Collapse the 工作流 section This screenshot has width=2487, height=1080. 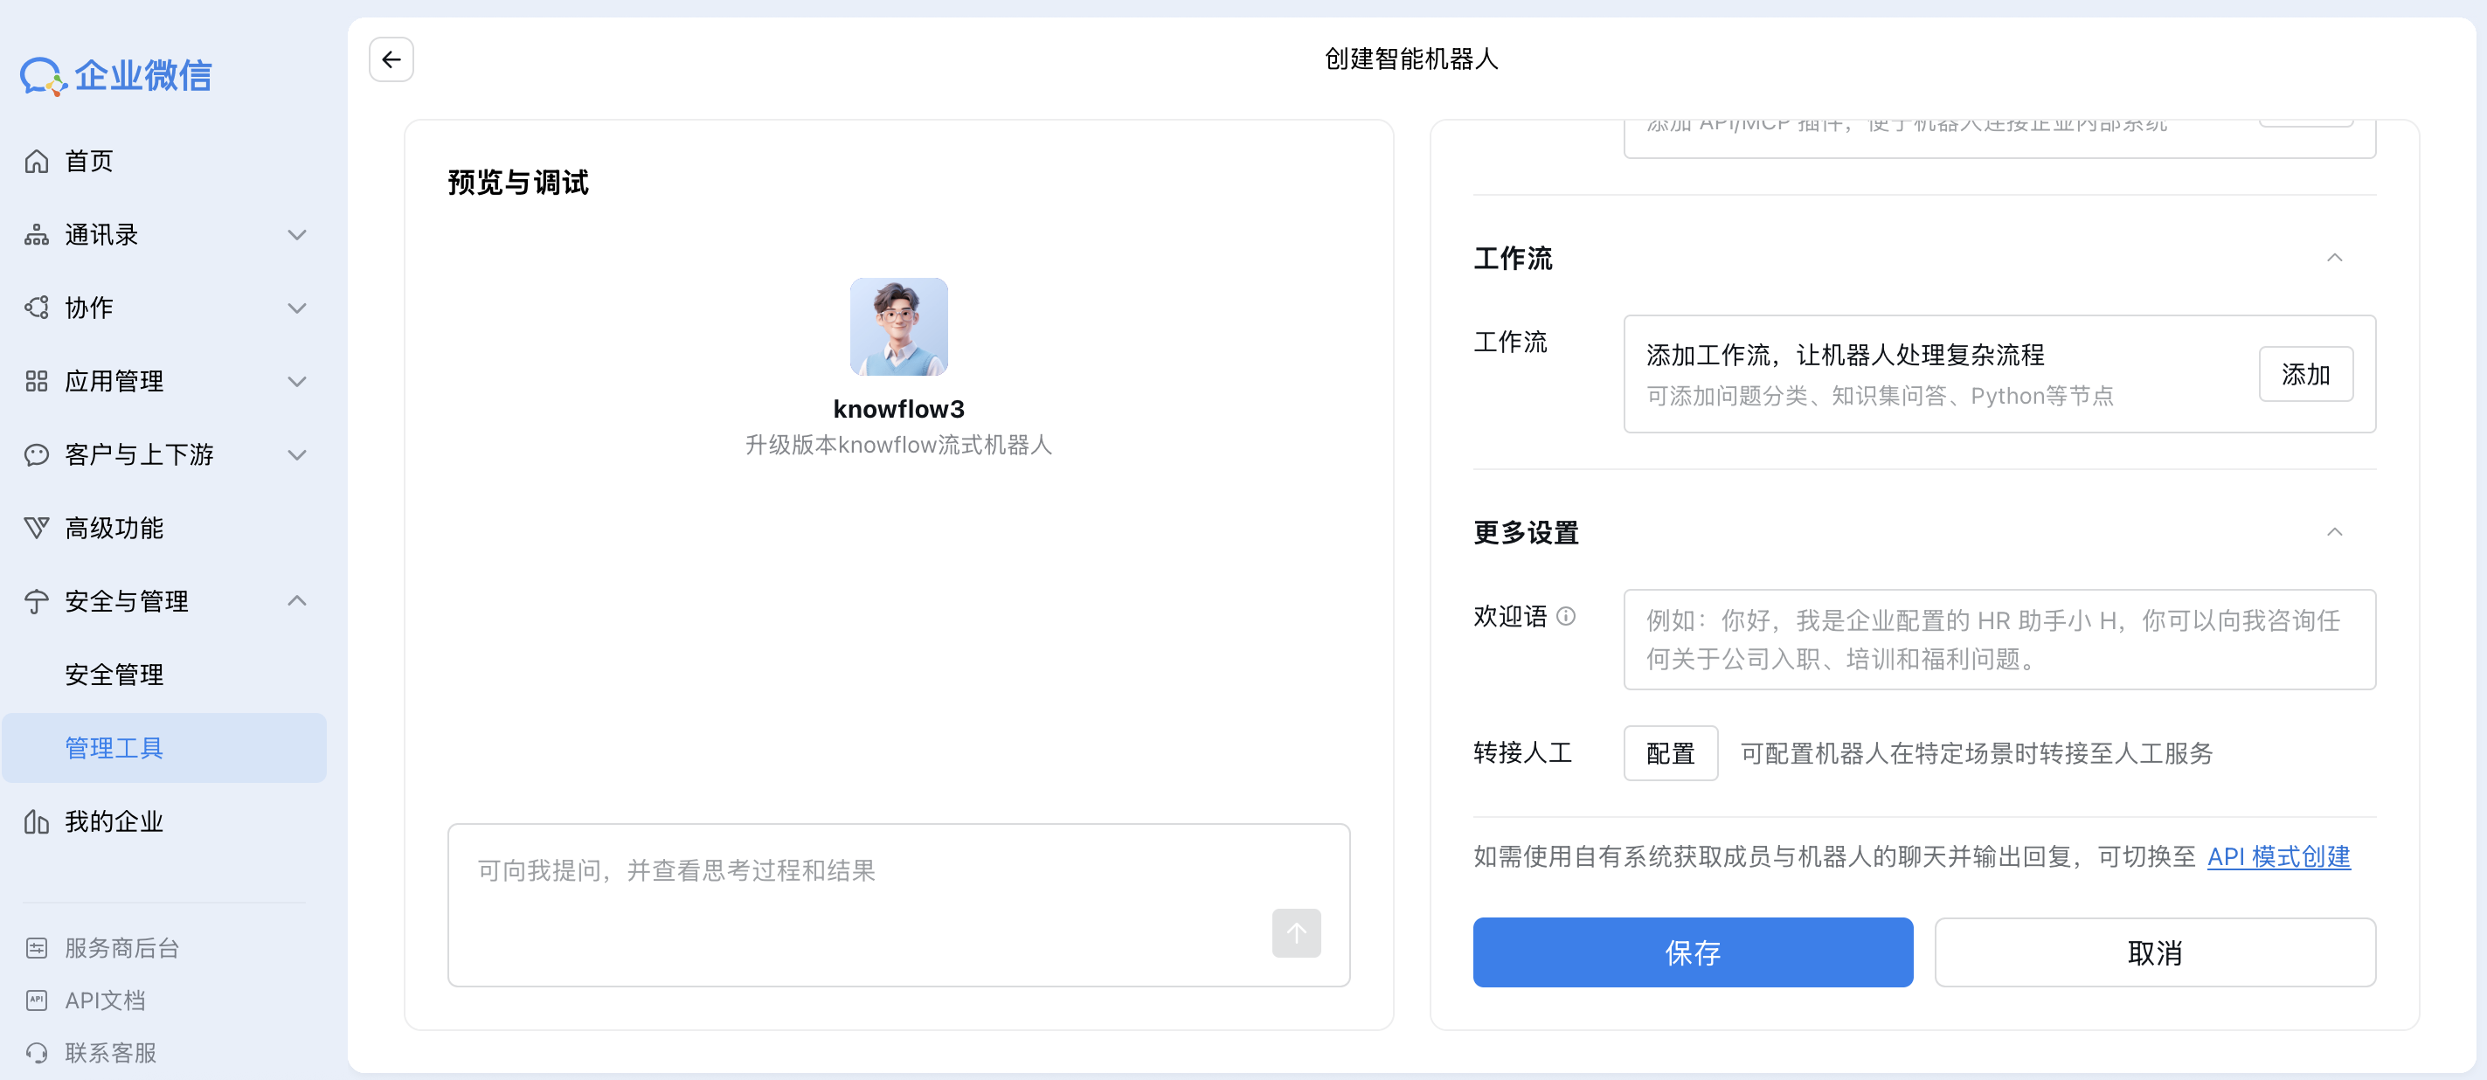point(2334,258)
